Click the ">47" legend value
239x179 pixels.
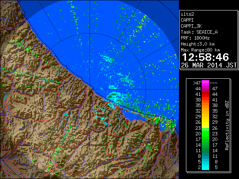click(197, 83)
